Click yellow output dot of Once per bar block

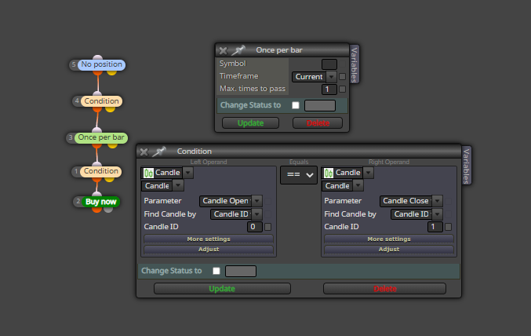[x=112, y=145]
